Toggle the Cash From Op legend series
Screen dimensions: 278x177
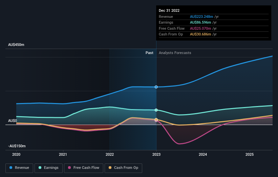(123, 168)
